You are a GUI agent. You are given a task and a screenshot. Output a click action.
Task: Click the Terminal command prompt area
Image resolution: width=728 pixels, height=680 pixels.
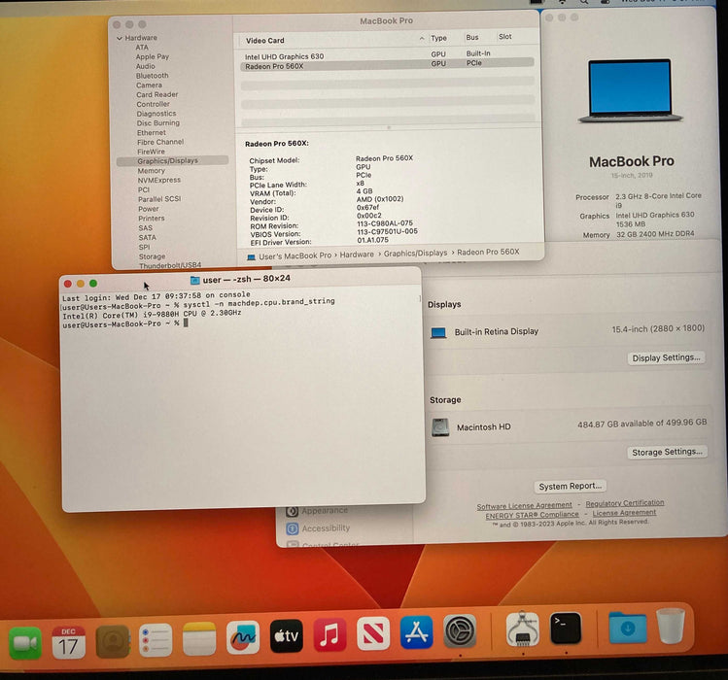(186, 323)
